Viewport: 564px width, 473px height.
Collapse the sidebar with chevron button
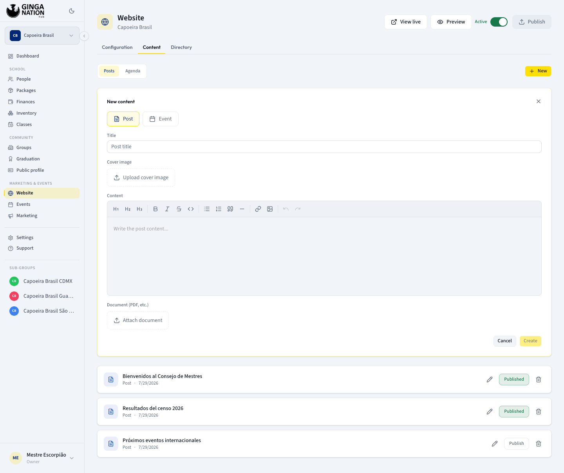click(x=84, y=36)
